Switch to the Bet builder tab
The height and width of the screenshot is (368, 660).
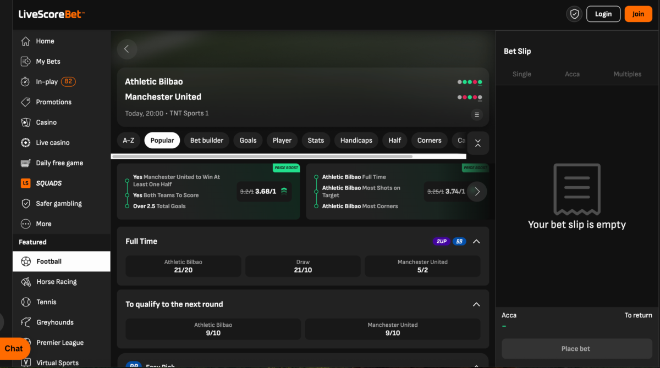coord(207,141)
